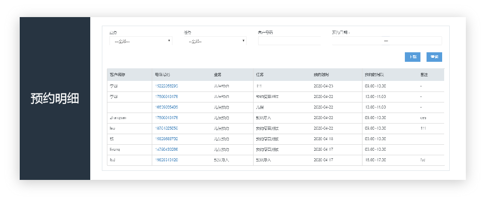Open phone number link 15222058290
This screenshot has height=201, width=485.
166,86
